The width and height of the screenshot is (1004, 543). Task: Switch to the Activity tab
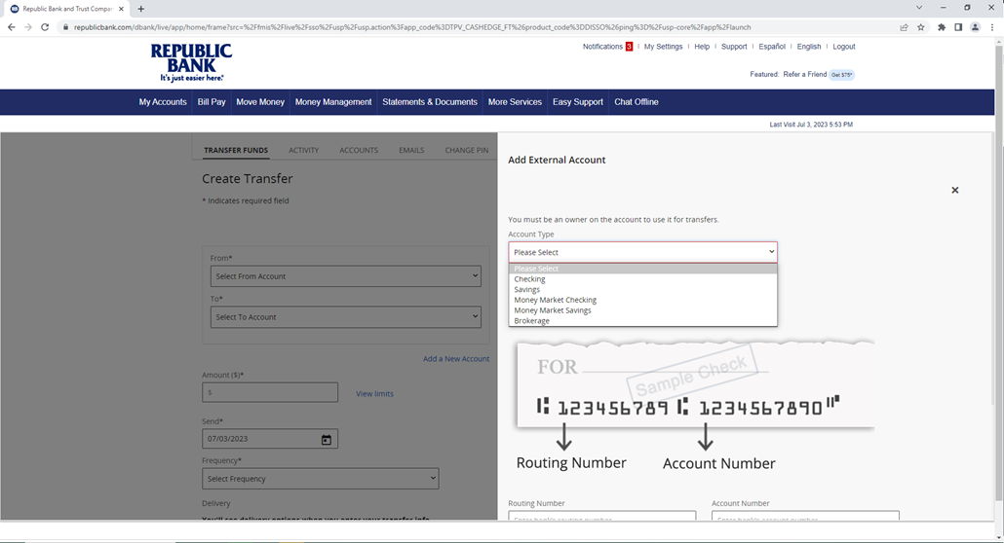pos(303,150)
